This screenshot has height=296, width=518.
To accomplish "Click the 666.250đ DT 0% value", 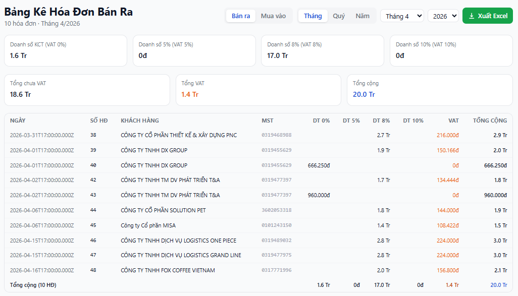I will pyautogui.click(x=319, y=165).
